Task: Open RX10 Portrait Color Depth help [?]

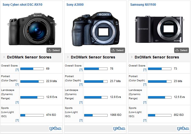Action: (17, 84)
